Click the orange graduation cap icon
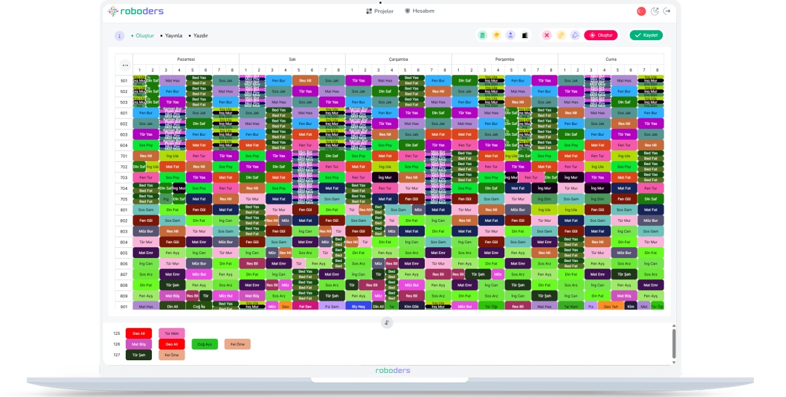 point(496,35)
